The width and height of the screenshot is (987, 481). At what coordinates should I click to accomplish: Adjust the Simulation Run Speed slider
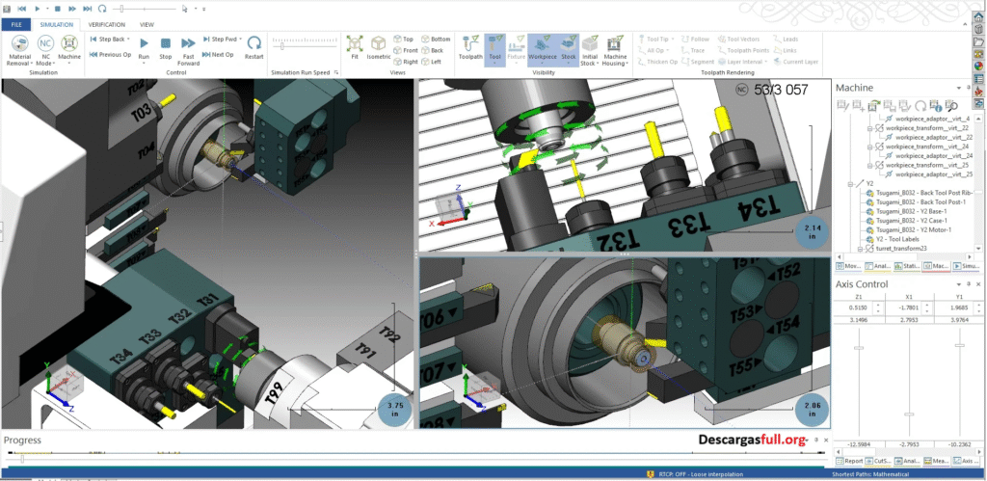pyautogui.click(x=282, y=45)
